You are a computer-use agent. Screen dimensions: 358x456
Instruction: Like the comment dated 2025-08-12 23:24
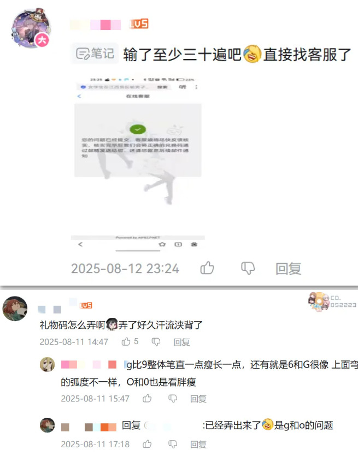[x=207, y=268]
